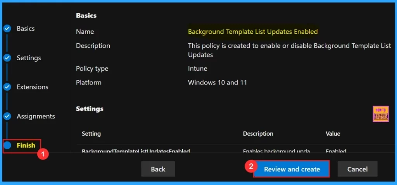
Task: Select the Finish step
Action: [26, 145]
